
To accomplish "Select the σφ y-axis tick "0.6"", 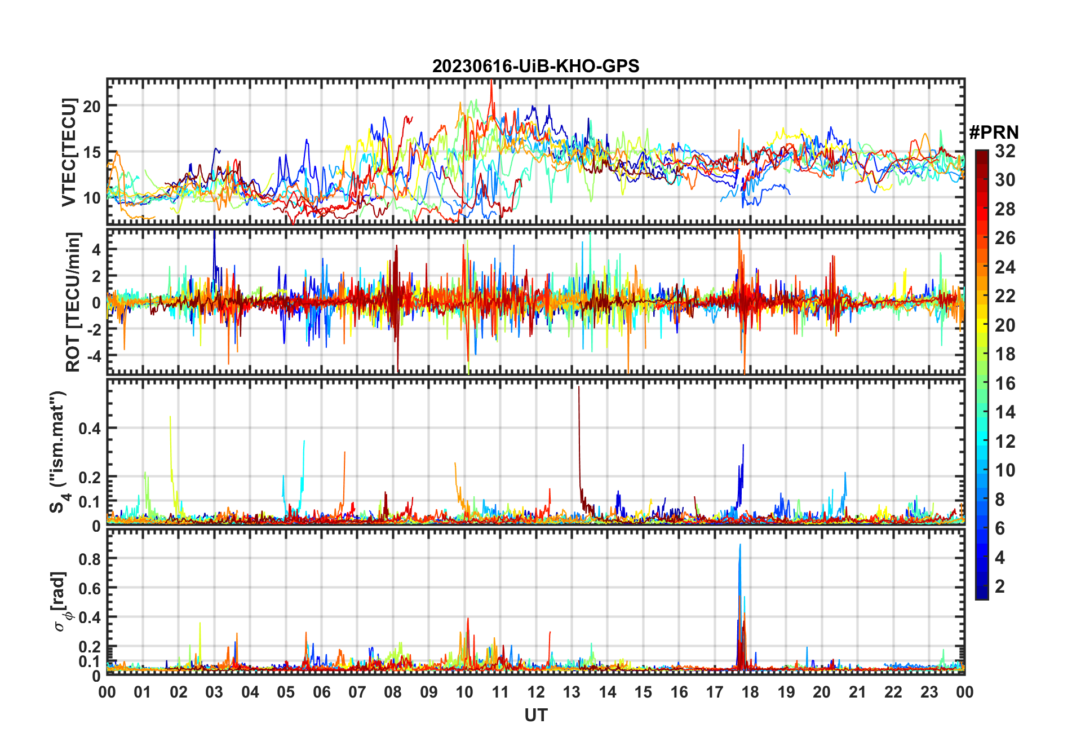I will [90, 588].
